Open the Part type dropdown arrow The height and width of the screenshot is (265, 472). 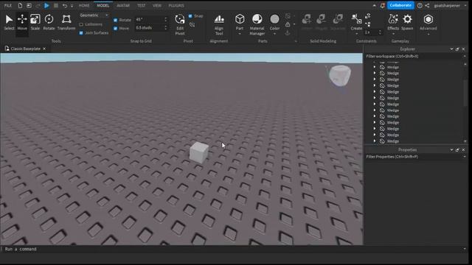point(240,34)
